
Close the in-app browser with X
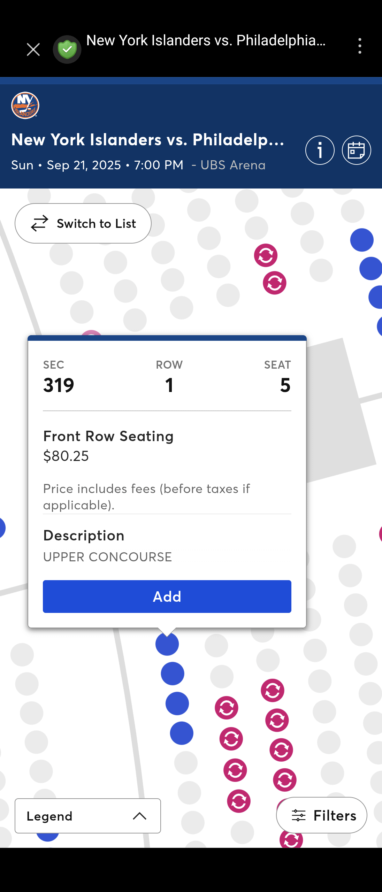tap(33, 49)
